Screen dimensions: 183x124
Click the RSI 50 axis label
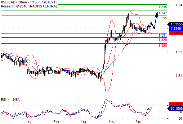click(180, 112)
